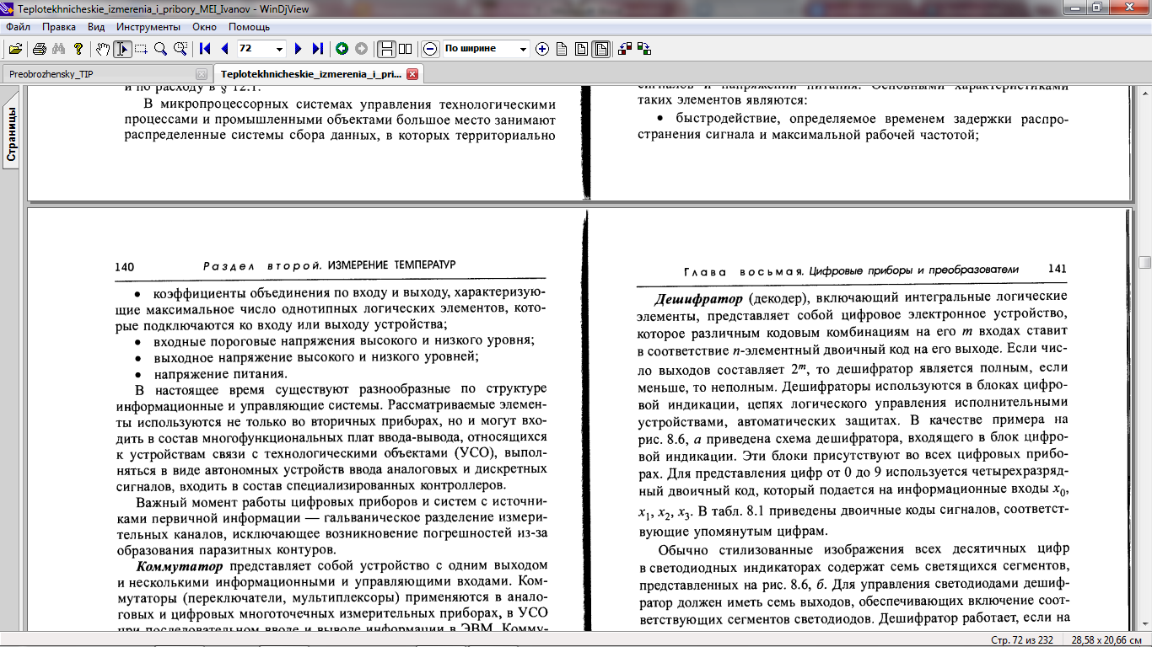Set zoom to fit page
The height and width of the screenshot is (647, 1152).
click(581, 49)
